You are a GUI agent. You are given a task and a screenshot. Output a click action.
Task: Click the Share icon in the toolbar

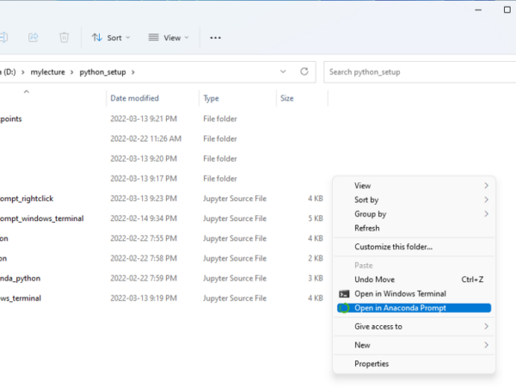point(33,38)
